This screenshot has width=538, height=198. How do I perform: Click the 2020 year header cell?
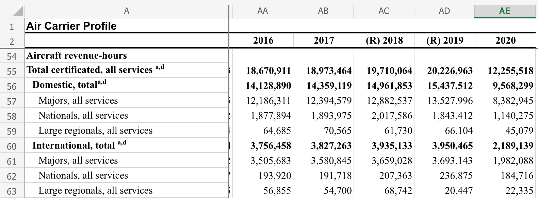505,41
